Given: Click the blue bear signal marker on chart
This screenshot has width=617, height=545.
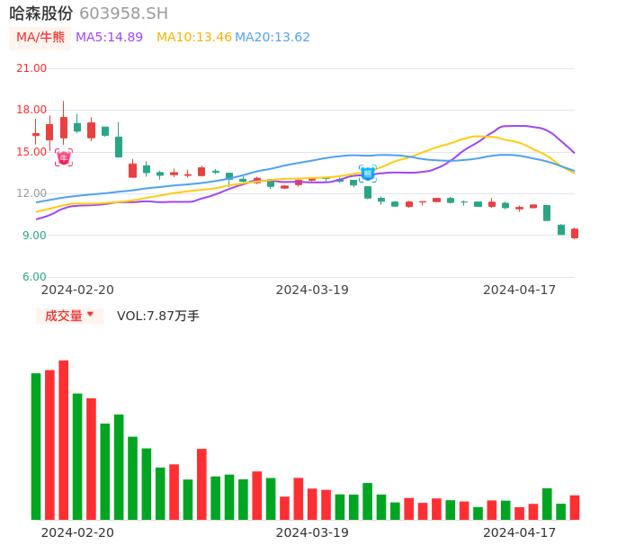Looking at the screenshot, I should [x=368, y=174].
